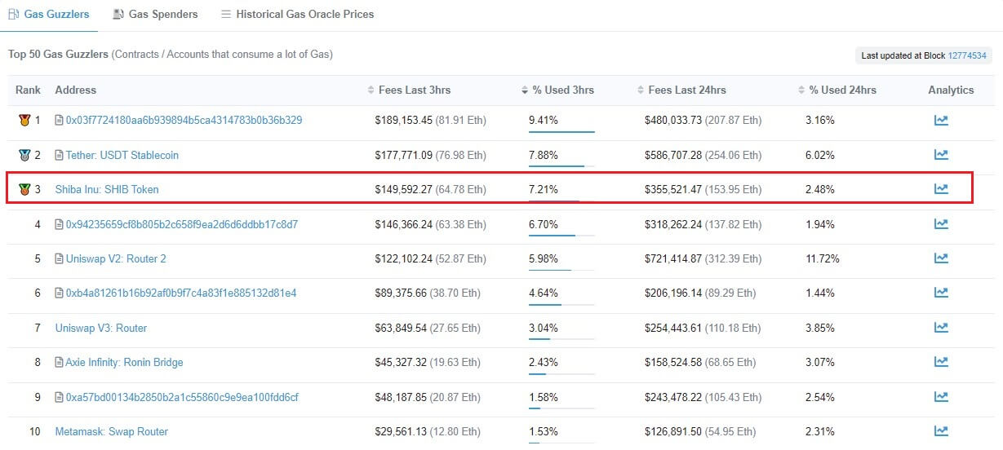Open Shiba Inu: SHIB Token link
The image size is (1003, 450).
107,189
